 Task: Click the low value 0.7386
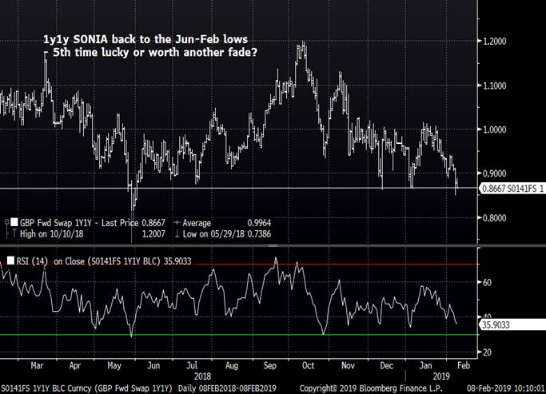(259, 234)
